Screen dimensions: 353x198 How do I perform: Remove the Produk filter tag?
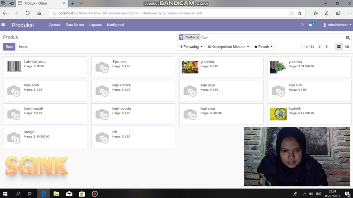tap(197, 37)
